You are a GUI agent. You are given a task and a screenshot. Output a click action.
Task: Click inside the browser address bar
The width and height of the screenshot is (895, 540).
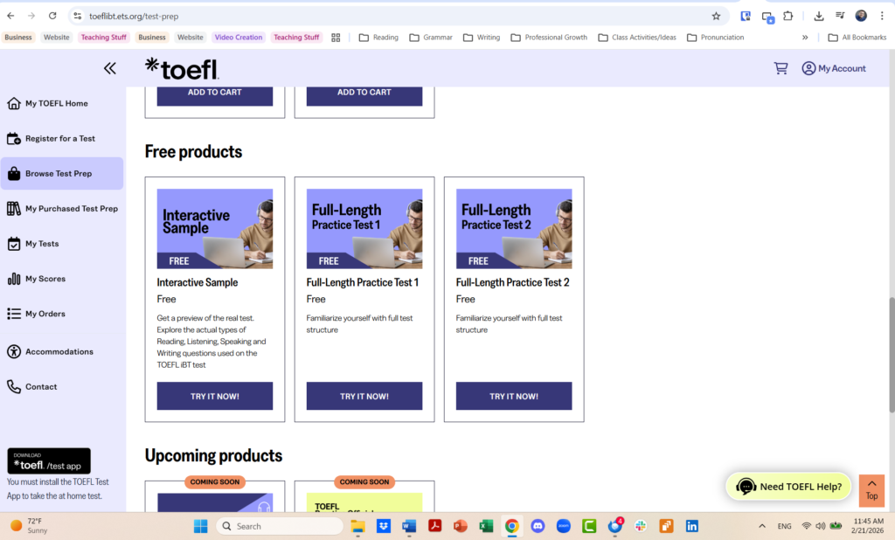[x=175, y=16]
